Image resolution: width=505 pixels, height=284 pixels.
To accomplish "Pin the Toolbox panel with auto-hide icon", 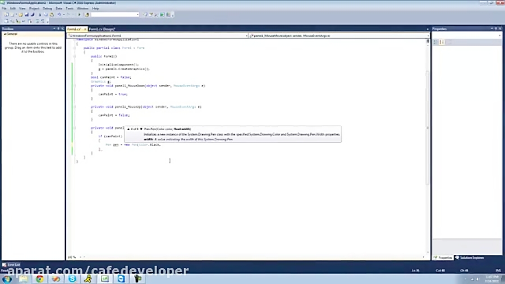I will coord(58,29).
